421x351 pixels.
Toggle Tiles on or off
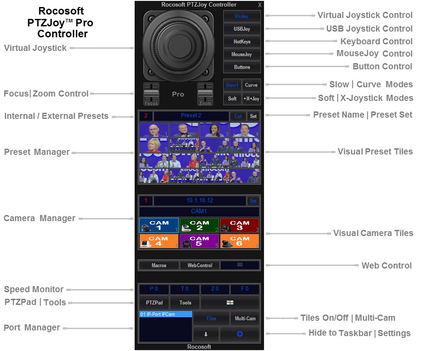(211, 319)
